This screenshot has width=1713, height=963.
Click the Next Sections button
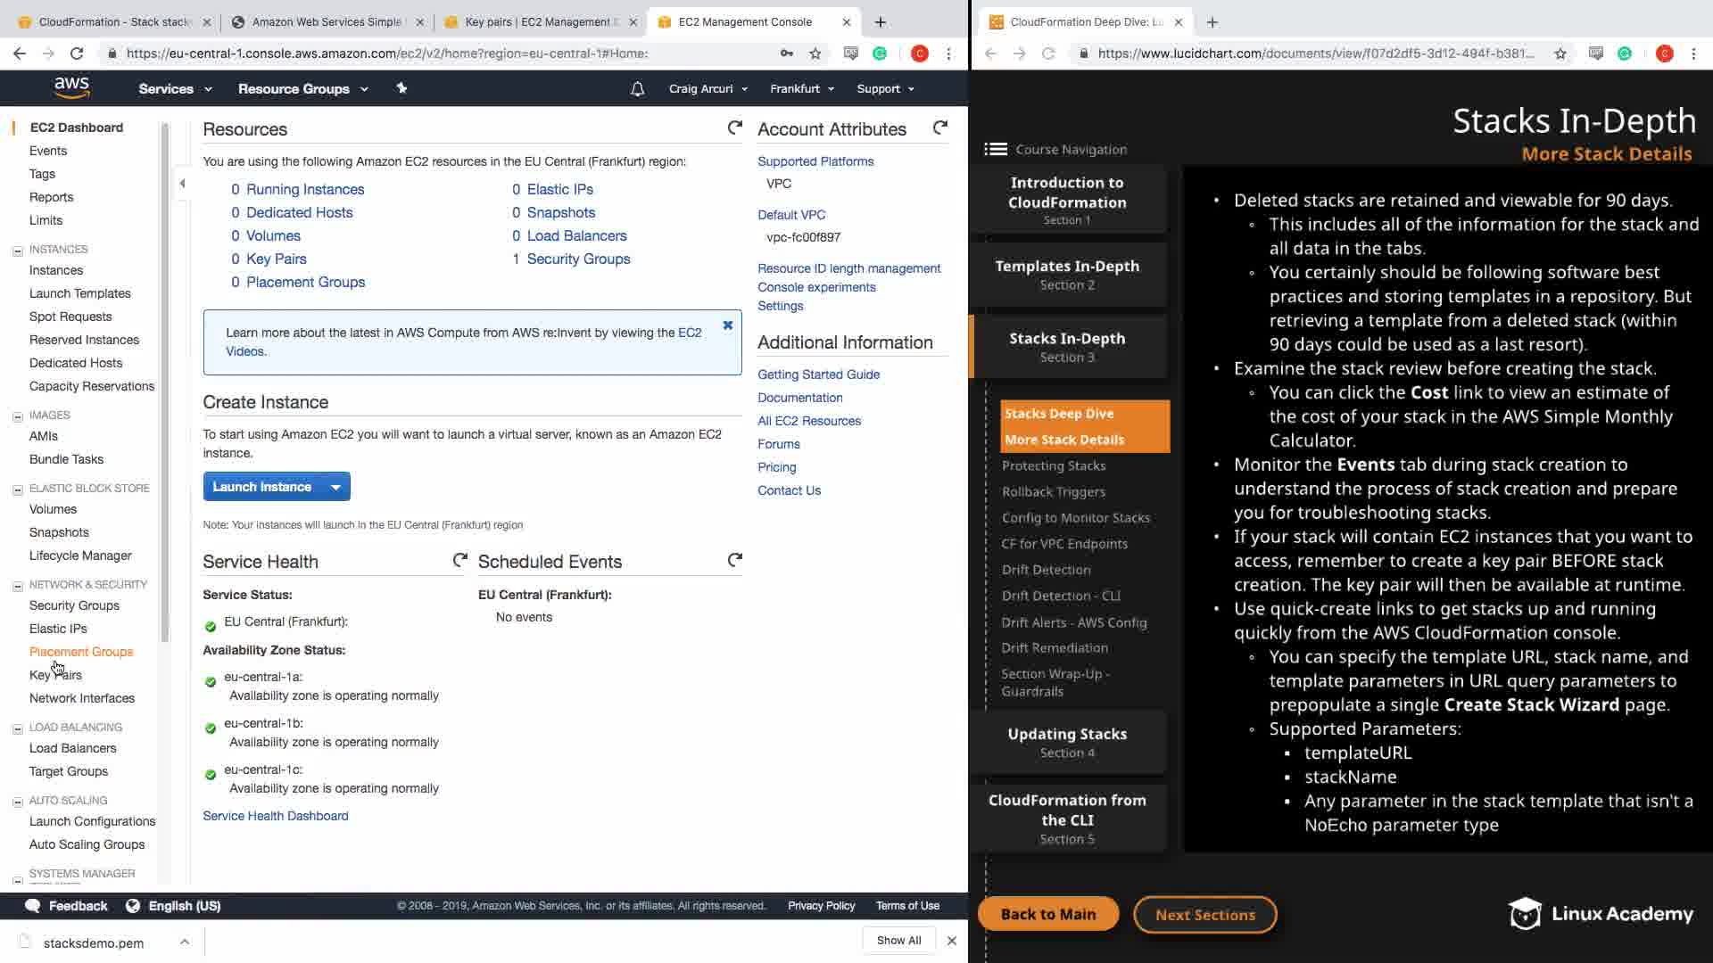coord(1204,915)
